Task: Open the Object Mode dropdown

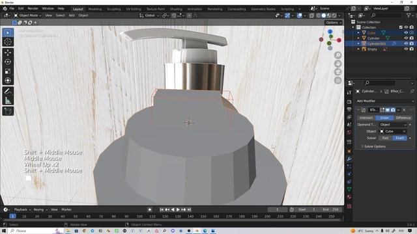Action: point(28,16)
